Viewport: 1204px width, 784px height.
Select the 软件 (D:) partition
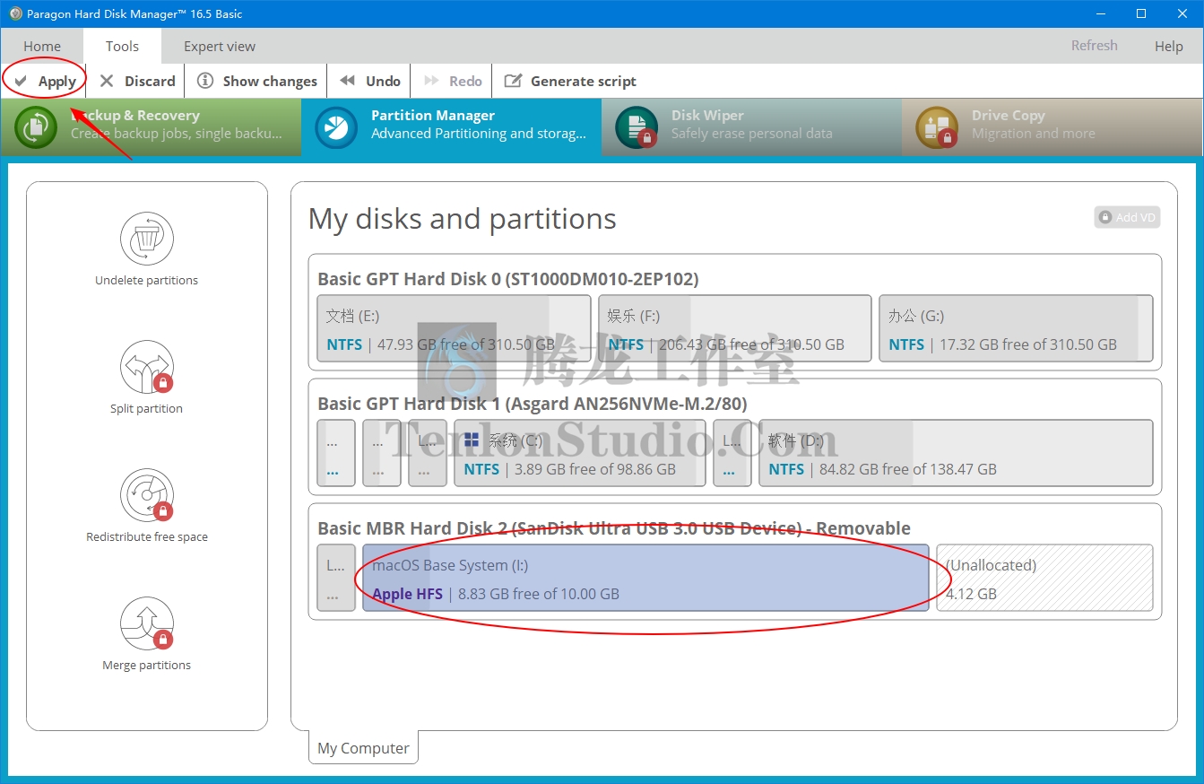click(956, 453)
